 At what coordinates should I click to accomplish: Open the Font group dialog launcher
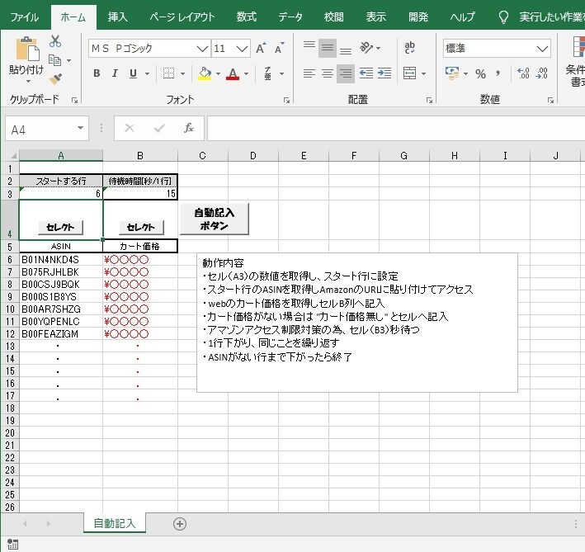coord(286,100)
